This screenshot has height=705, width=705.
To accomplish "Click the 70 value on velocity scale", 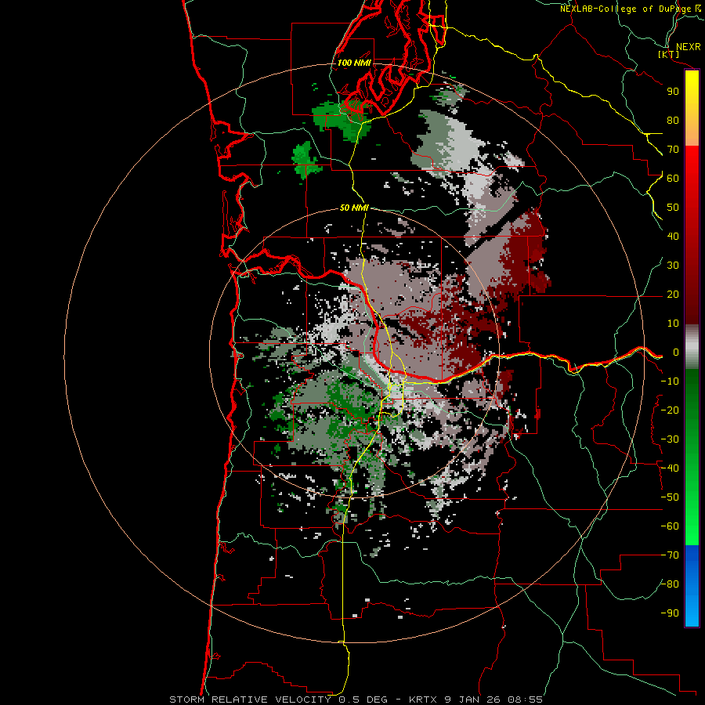I will 673,150.
